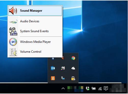Click the Windows Media Player play icon
The height and width of the screenshot is (94, 128).
(13, 42)
